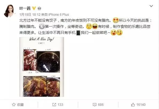Open the What A Nice Day image

point(41,67)
